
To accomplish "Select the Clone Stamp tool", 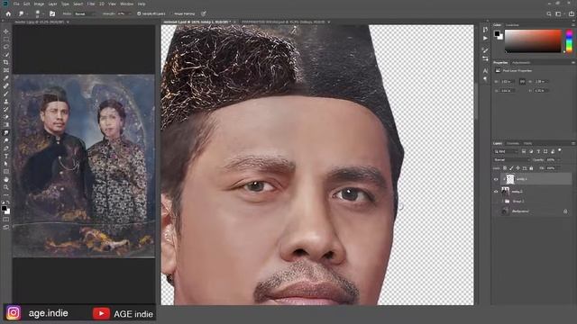I will click(6, 102).
